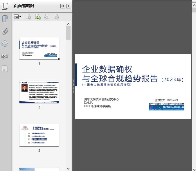Open the Page Thumbnails panel icon
196x171 pixels.
point(5,6)
